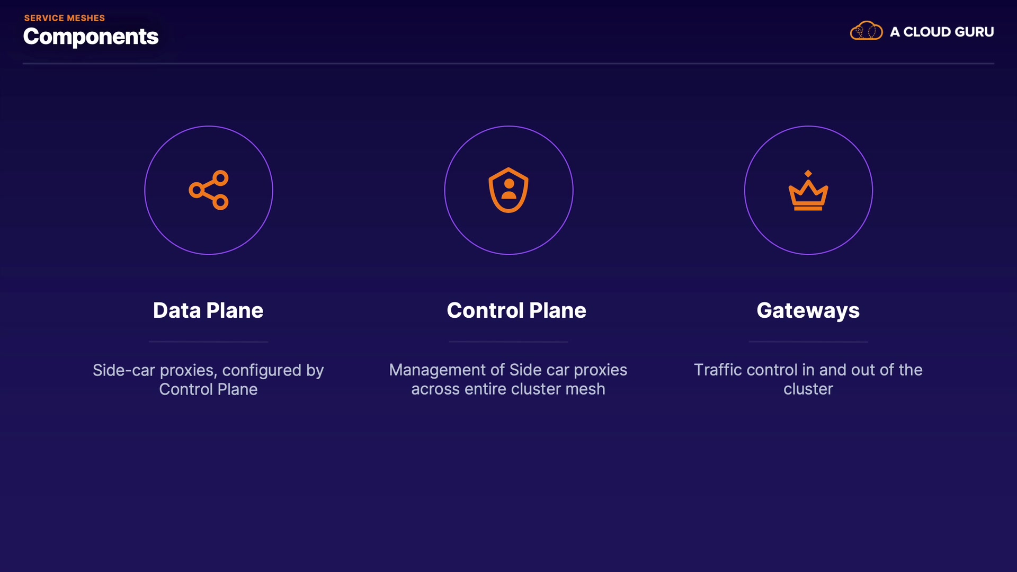Click the "Components" slide title

point(91,37)
